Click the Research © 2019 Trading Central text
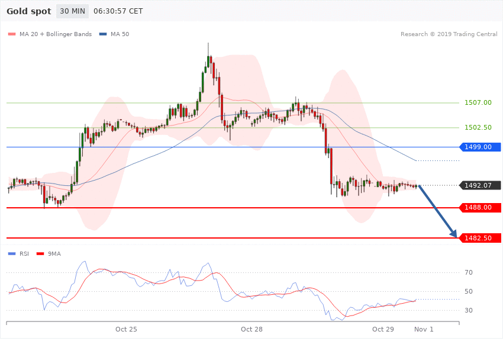This screenshot has width=503, height=341. tap(449, 34)
